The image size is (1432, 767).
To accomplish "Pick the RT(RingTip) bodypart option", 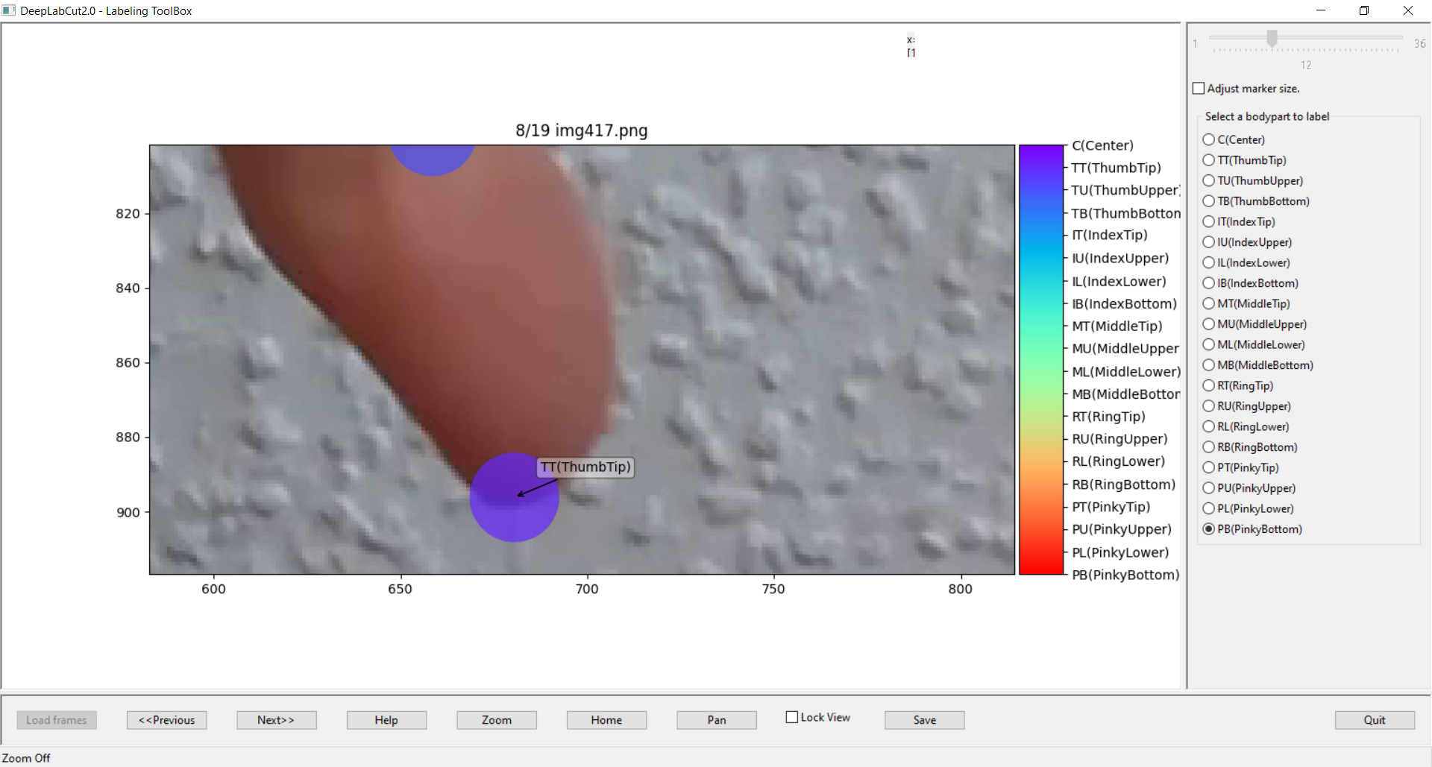I will (1209, 386).
